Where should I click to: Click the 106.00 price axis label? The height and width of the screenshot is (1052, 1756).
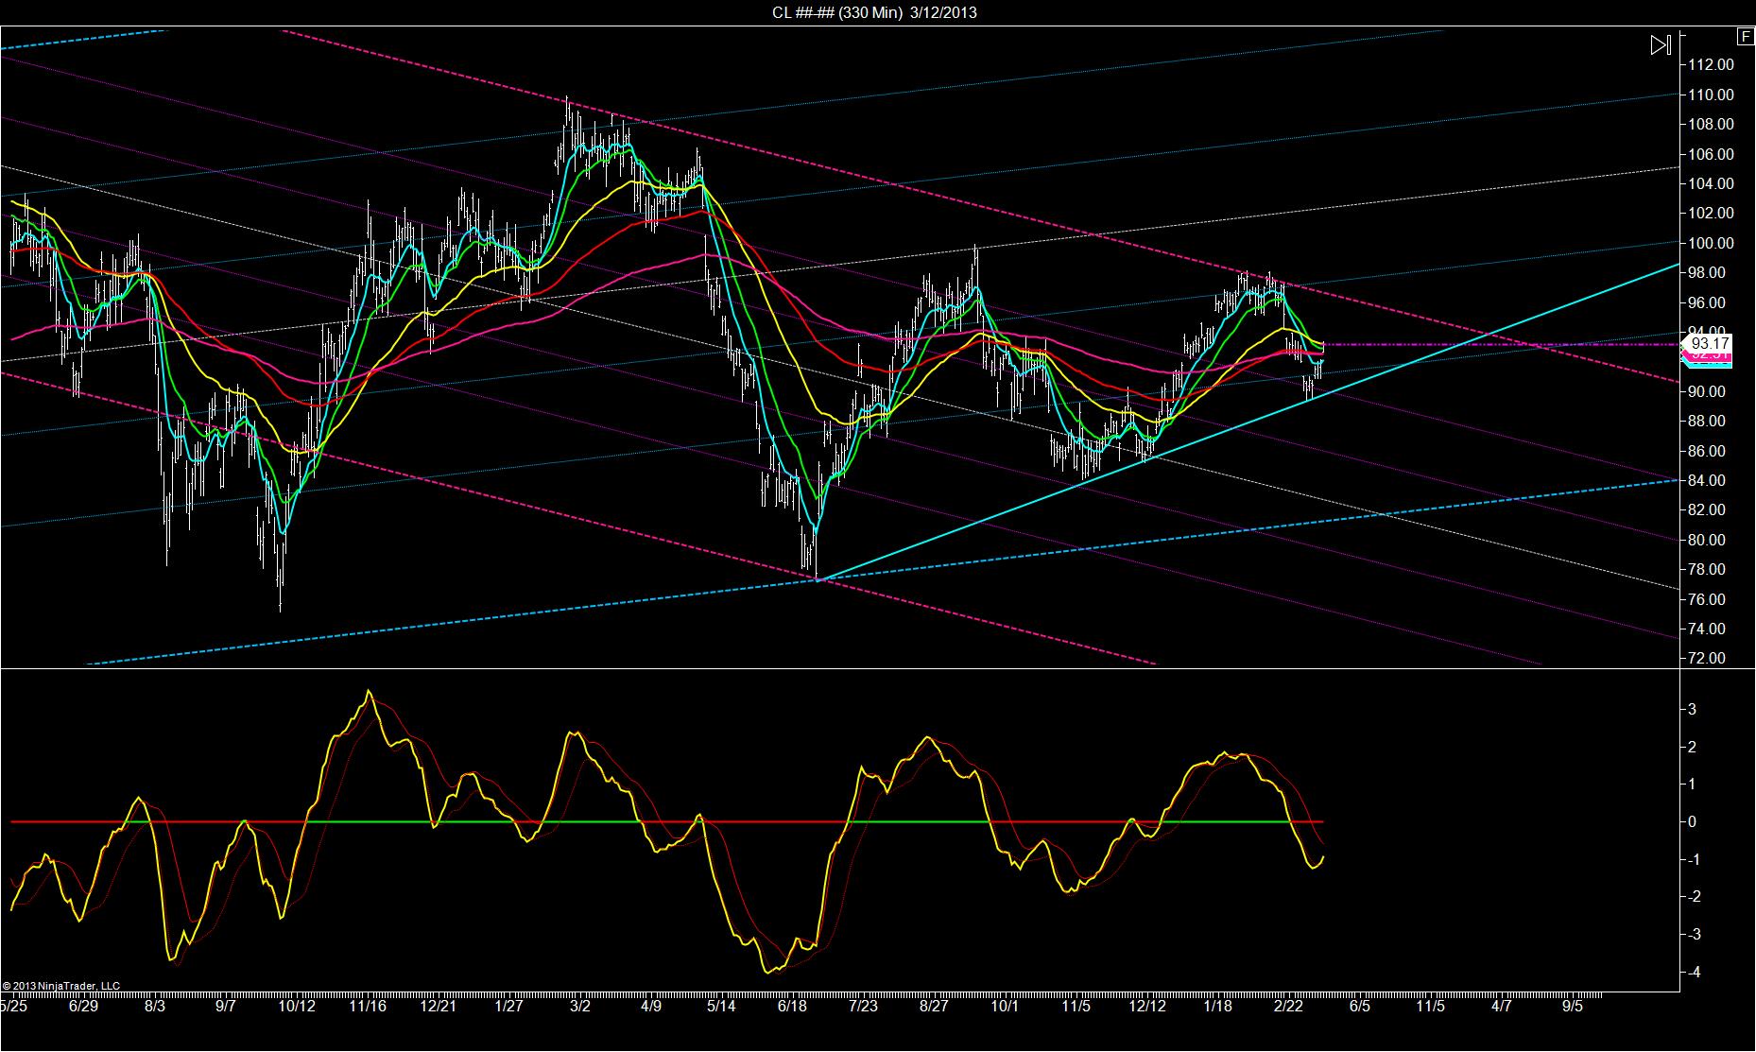pyautogui.click(x=1712, y=154)
